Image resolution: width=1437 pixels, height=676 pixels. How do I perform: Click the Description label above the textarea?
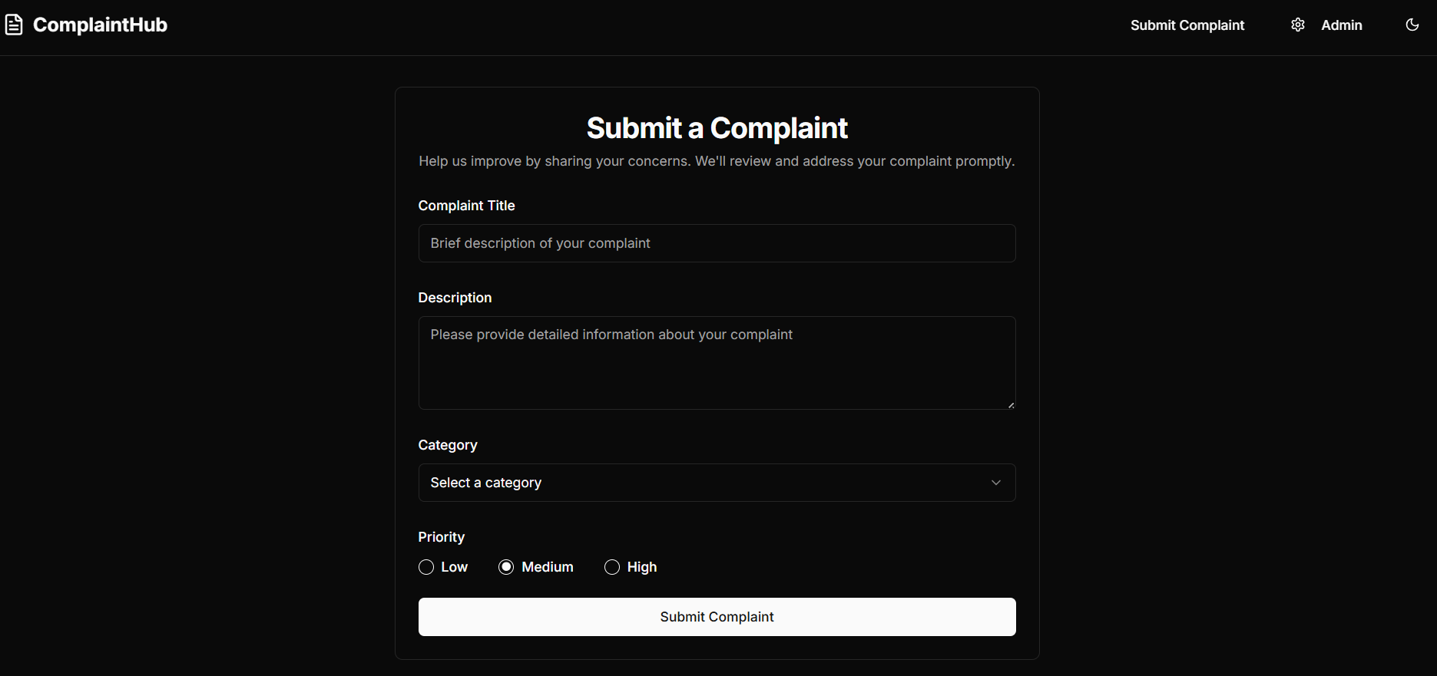click(x=454, y=298)
